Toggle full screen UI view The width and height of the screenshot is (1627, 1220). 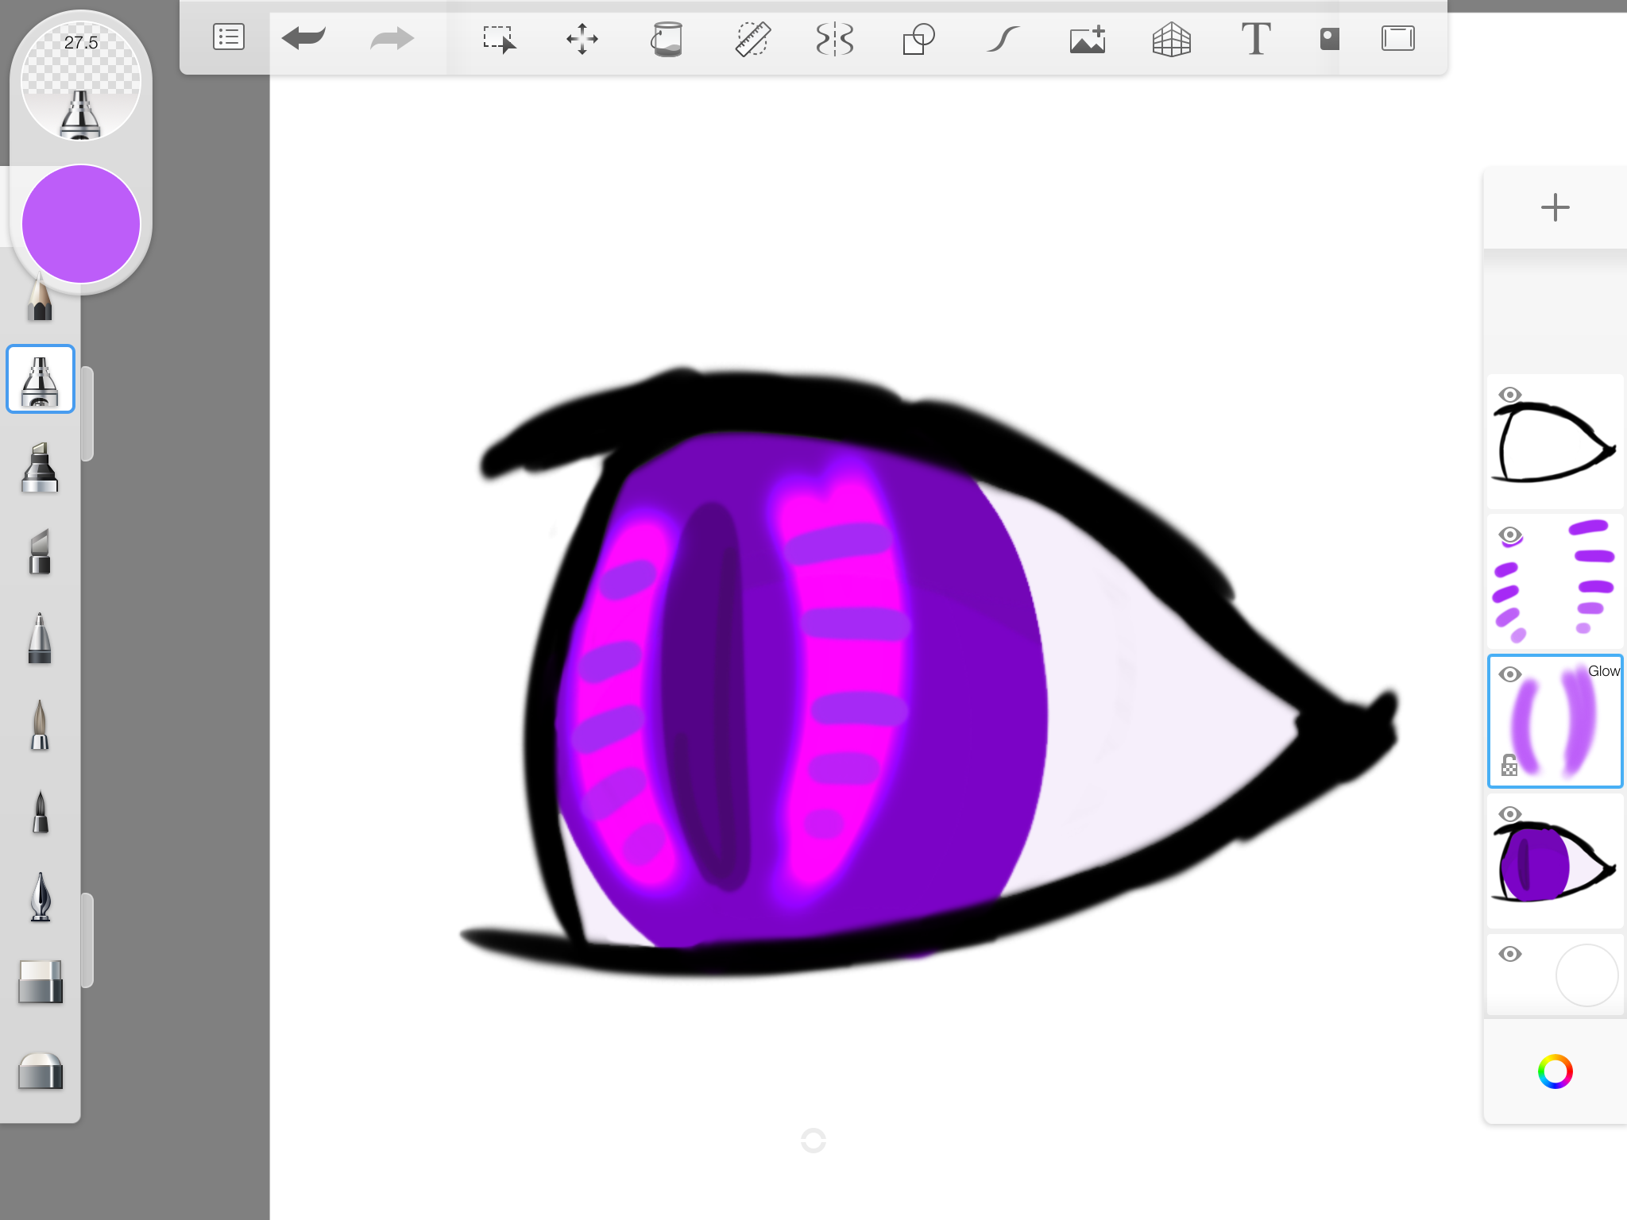[1398, 38]
